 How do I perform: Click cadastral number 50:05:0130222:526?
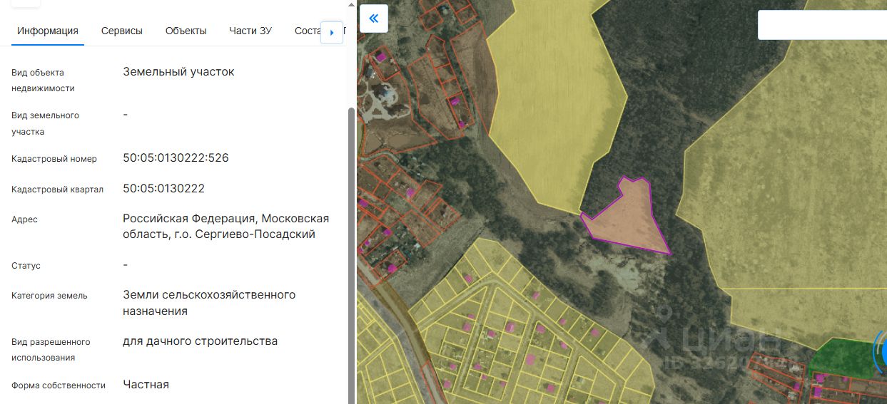coord(176,157)
